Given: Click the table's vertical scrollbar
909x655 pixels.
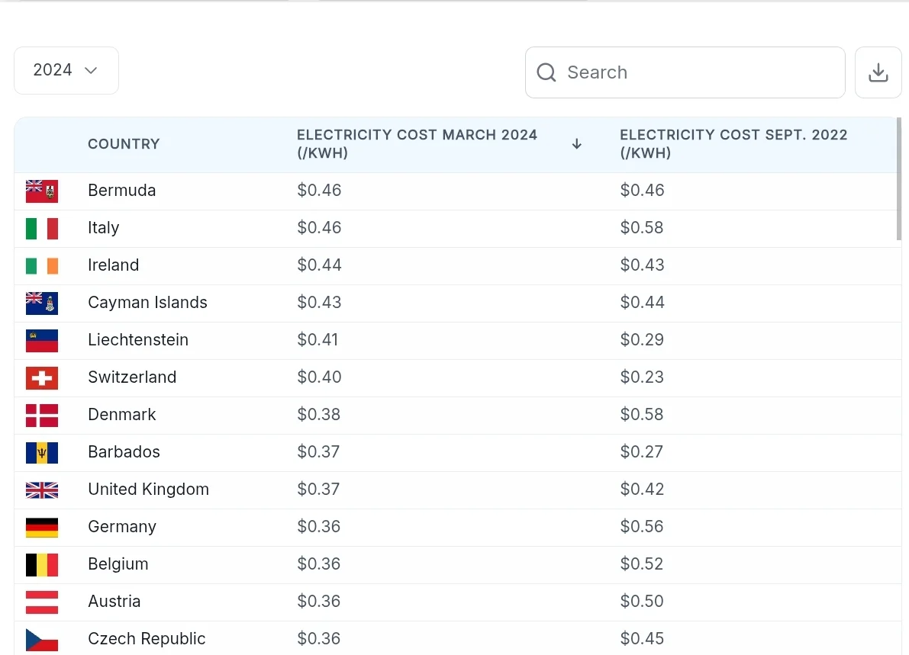Looking at the screenshot, I should point(899,179).
